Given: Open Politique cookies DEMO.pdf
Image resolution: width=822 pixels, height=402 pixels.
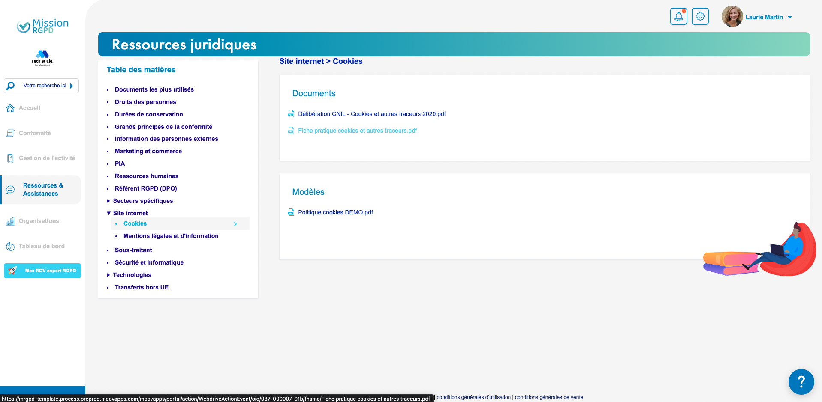Looking at the screenshot, I should [335, 212].
